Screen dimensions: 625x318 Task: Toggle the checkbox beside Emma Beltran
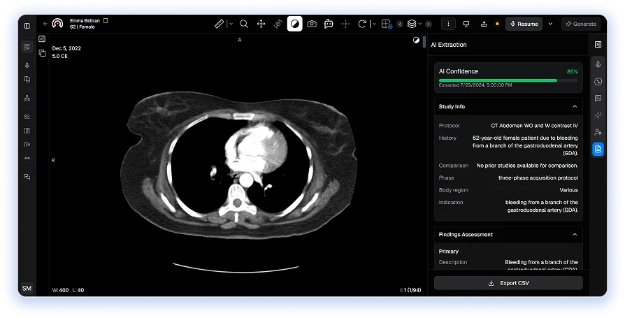[106, 21]
